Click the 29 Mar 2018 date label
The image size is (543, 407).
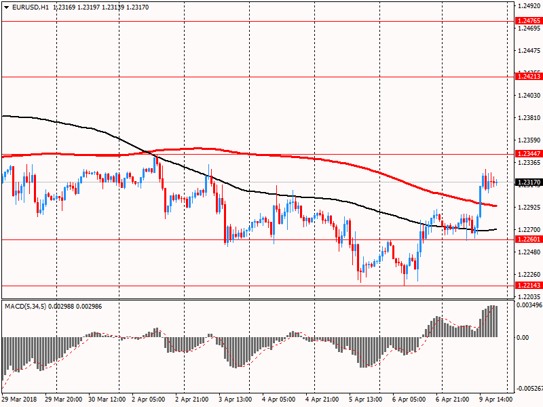tap(19, 400)
